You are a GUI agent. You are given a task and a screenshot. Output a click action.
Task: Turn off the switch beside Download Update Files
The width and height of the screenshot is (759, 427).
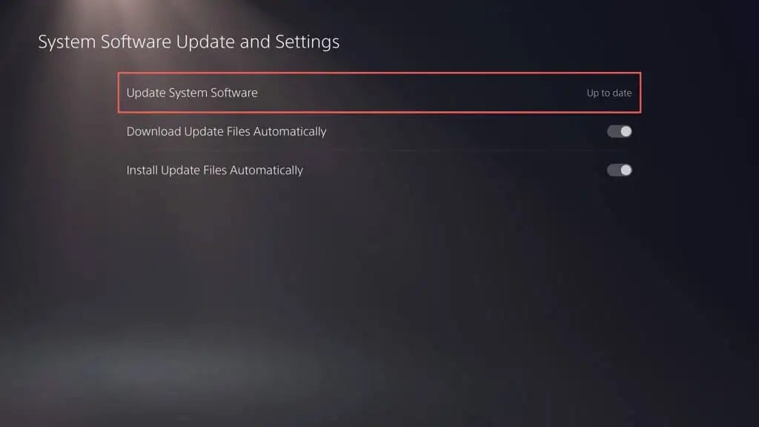619,131
